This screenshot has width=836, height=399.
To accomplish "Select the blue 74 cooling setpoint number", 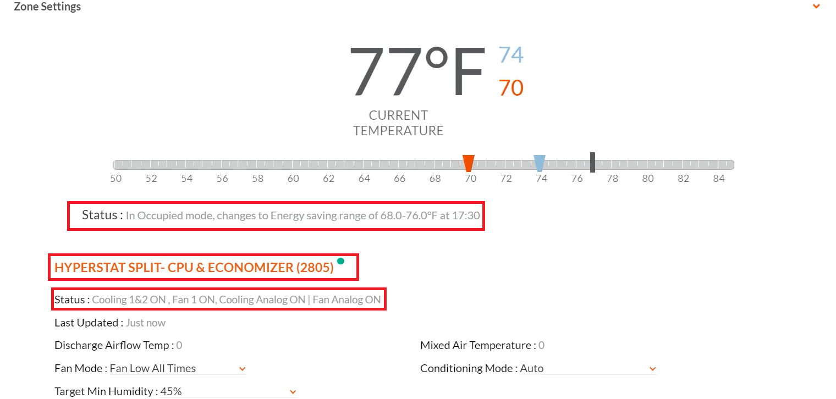I will coord(512,55).
